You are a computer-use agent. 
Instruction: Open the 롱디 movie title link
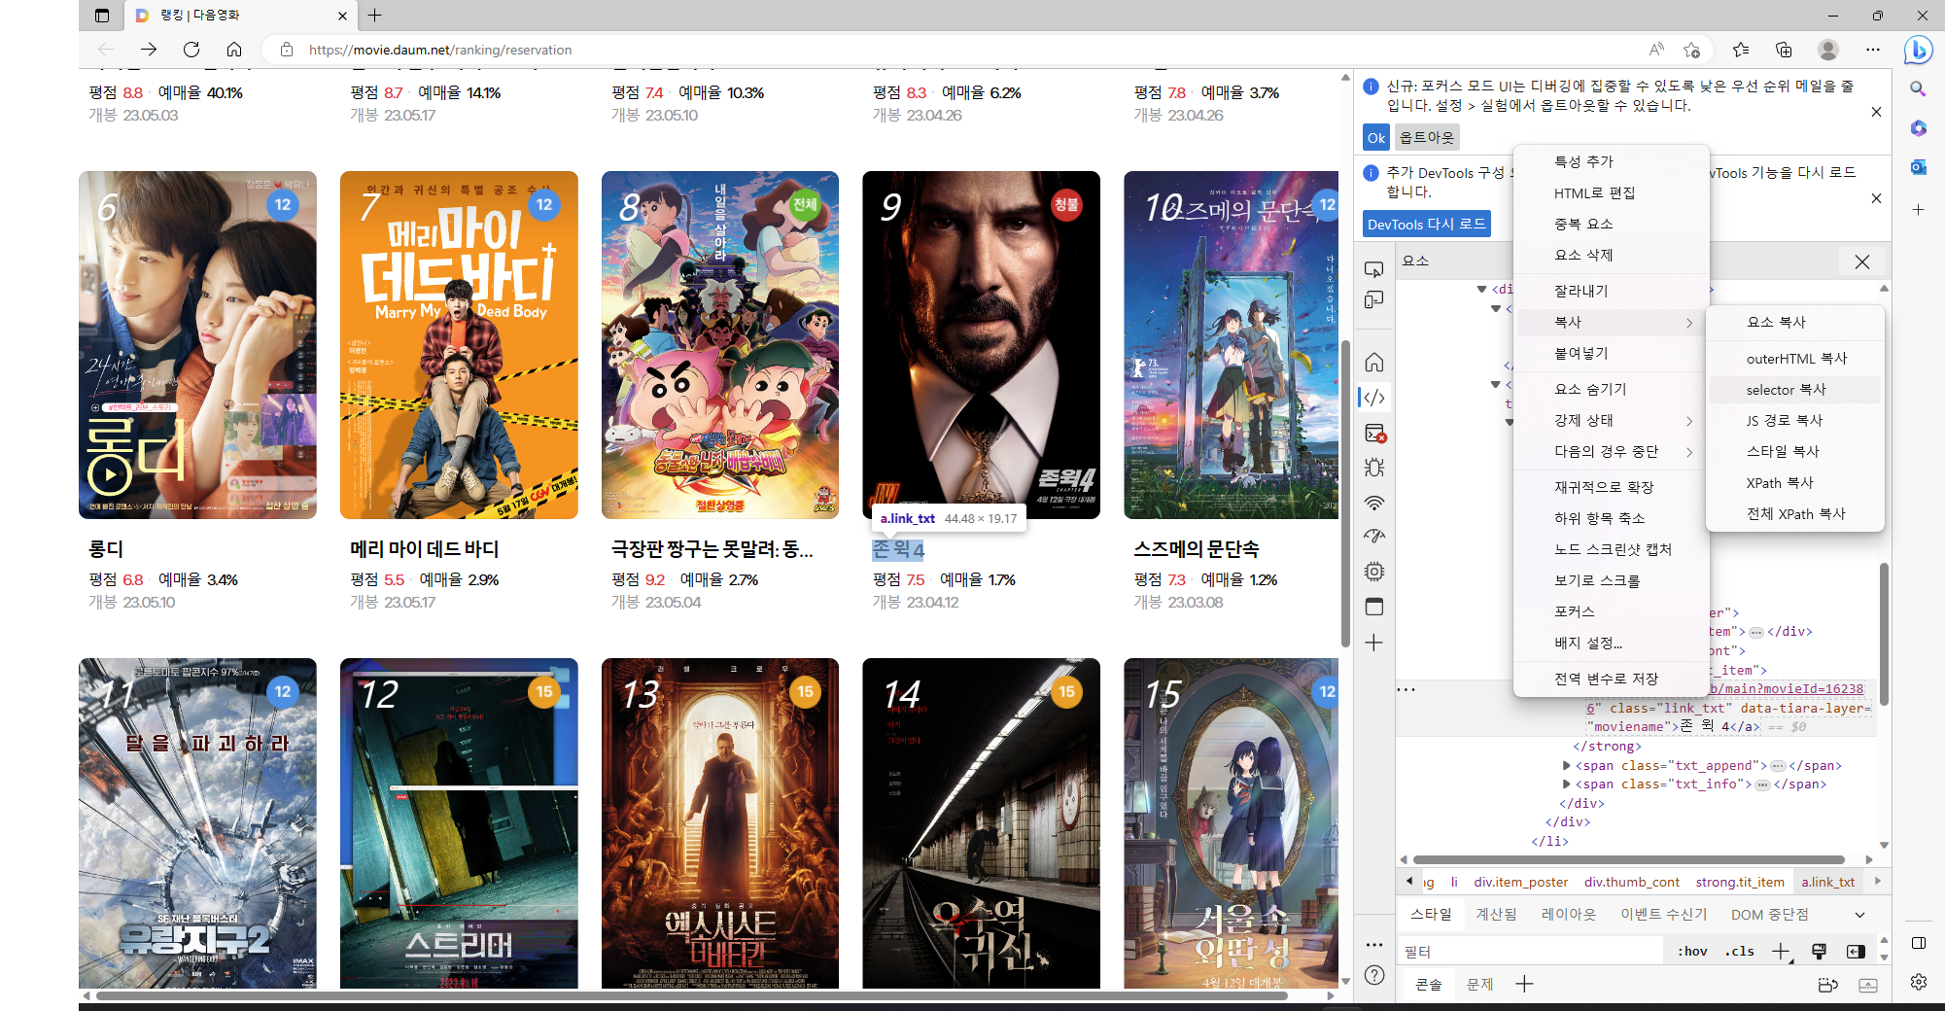106,549
